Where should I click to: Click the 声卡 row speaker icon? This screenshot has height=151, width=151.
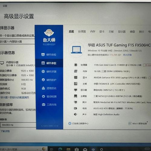[x=75, y=114]
